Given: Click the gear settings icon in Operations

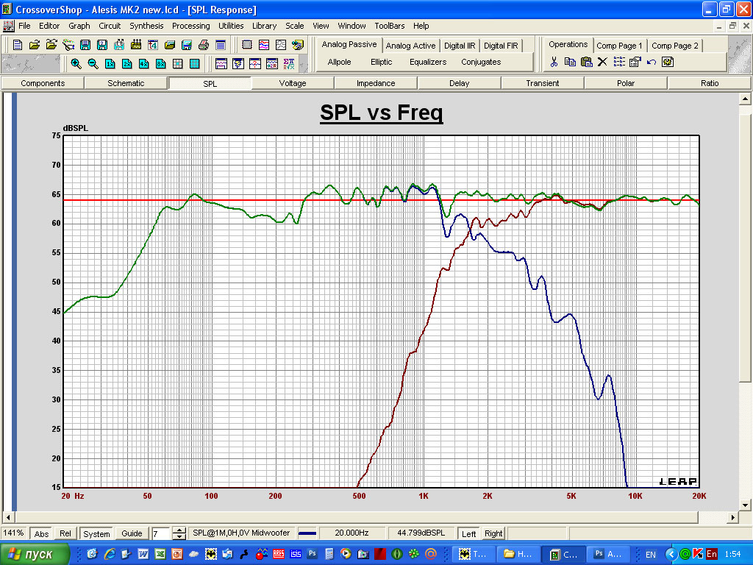Looking at the screenshot, I should click(668, 62).
